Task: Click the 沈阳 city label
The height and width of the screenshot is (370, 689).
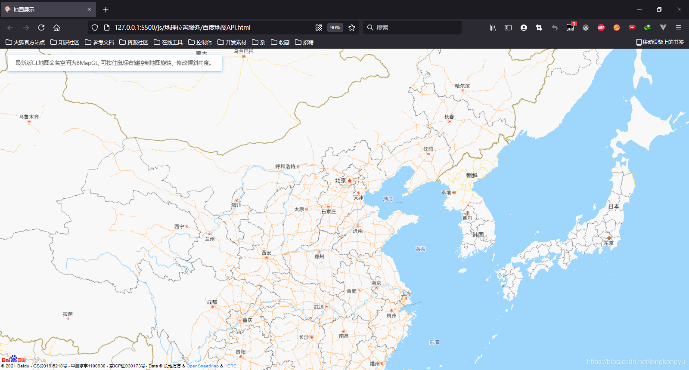Action: (428, 149)
